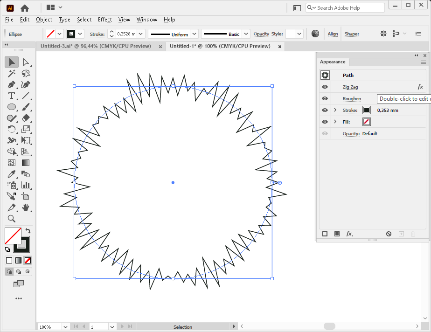431x332 pixels.
Task: Click Add New Effect fx button
Action: (349, 234)
